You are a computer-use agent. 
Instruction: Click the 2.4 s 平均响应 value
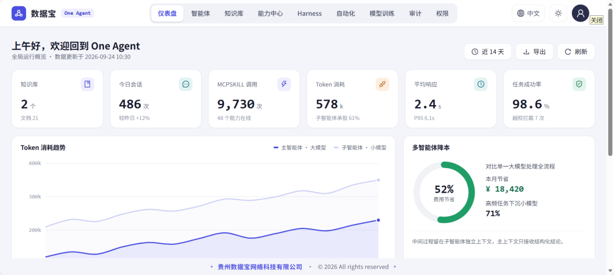pyautogui.click(x=425, y=105)
